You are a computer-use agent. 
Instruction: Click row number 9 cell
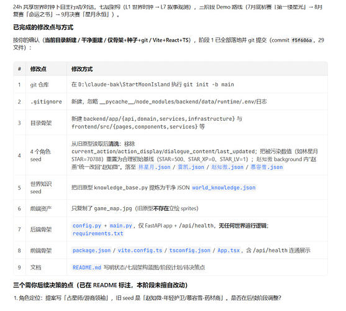tap(19, 267)
